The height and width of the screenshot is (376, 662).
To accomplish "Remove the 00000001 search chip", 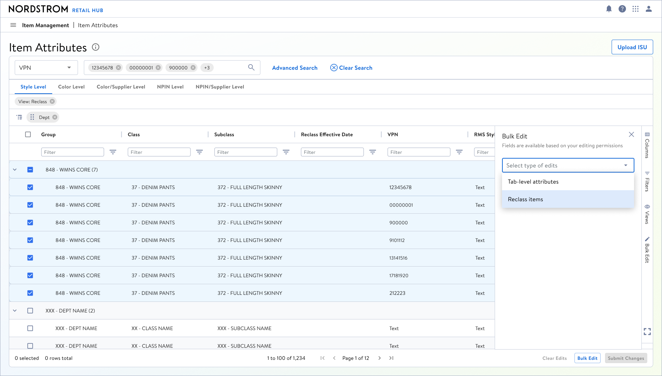I will pyautogui.click(x=158, y=68).
